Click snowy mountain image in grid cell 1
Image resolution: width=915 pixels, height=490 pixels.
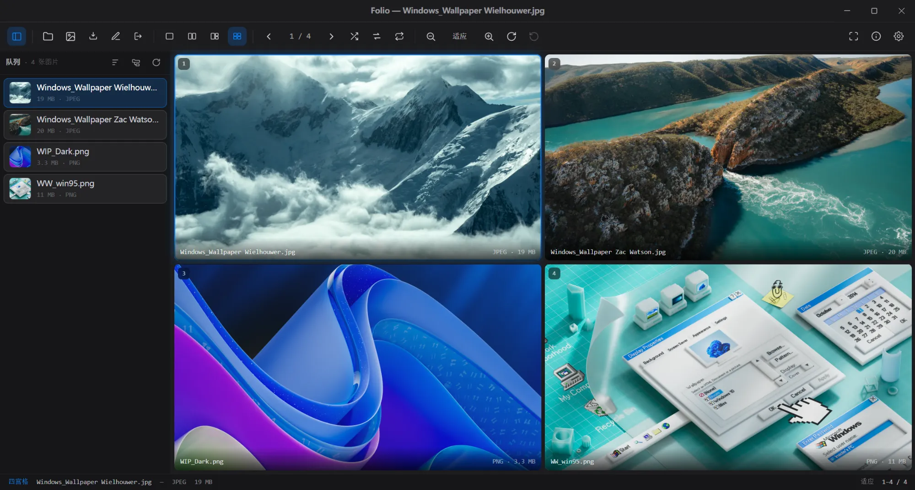358,157
